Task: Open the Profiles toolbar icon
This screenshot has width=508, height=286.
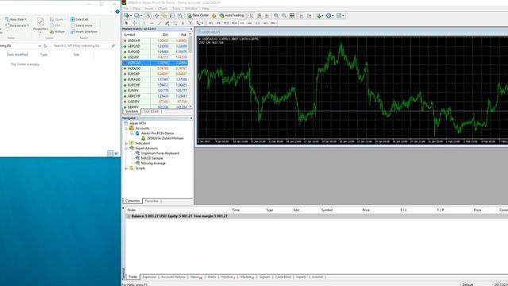Action: tap(137, 16)
